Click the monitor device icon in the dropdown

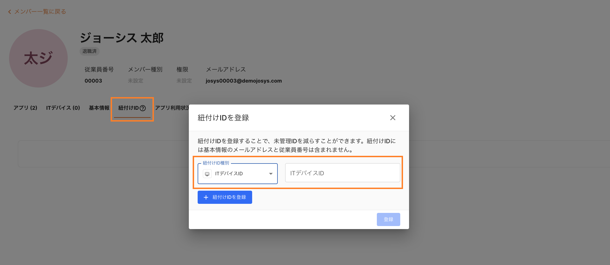207,174
